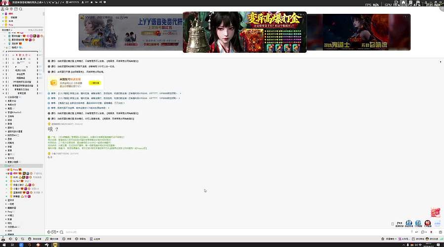This screenshot has width=444, height=247.
Task: Open the AI tool button in bottom bar
Action: (x=95, y=239)
